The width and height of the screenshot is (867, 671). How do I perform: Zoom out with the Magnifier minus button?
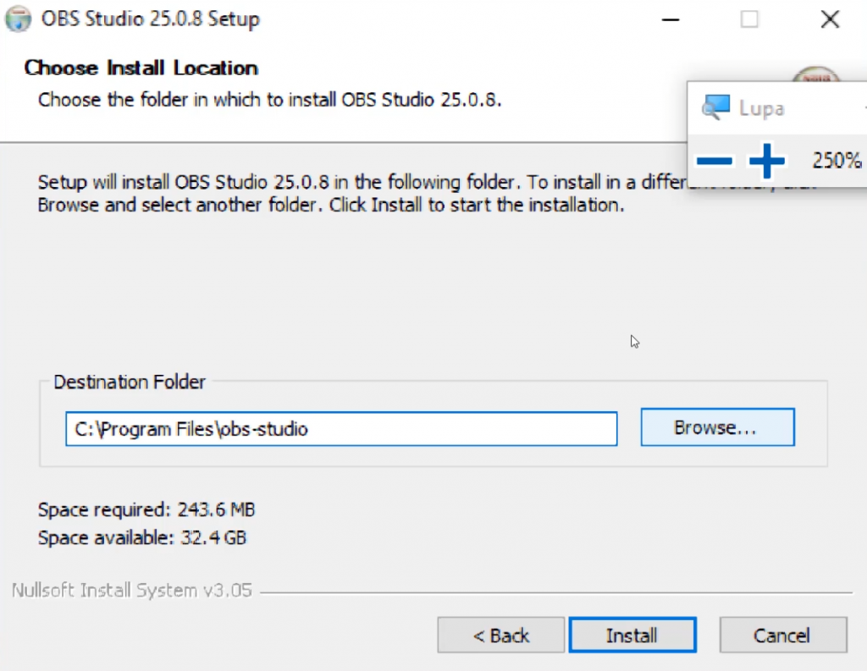pyautogui.click(x=714, y=160)
